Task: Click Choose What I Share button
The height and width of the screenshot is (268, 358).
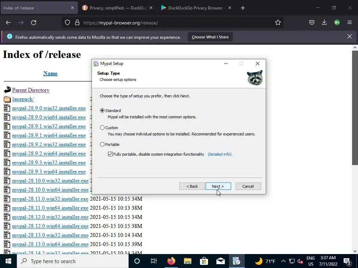Action: click(x=210, y=37)
